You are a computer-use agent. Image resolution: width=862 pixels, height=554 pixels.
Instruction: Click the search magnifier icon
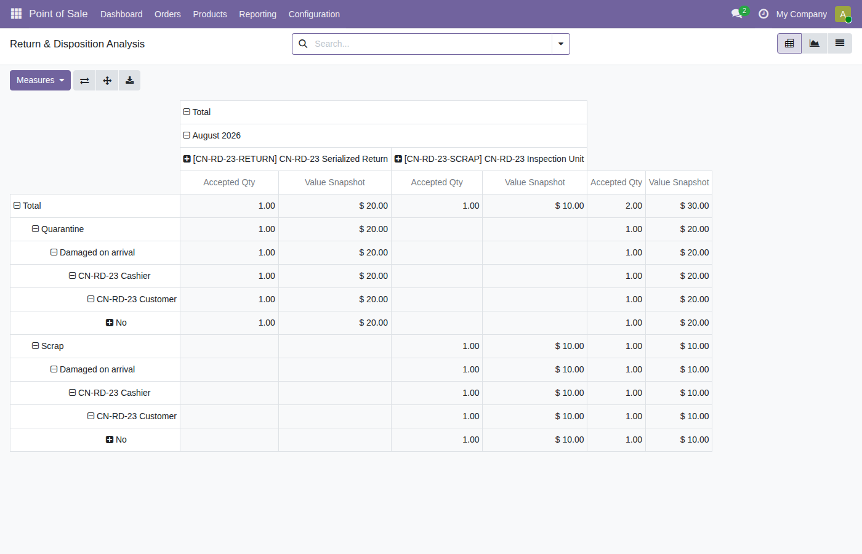[x=303, y=44]
